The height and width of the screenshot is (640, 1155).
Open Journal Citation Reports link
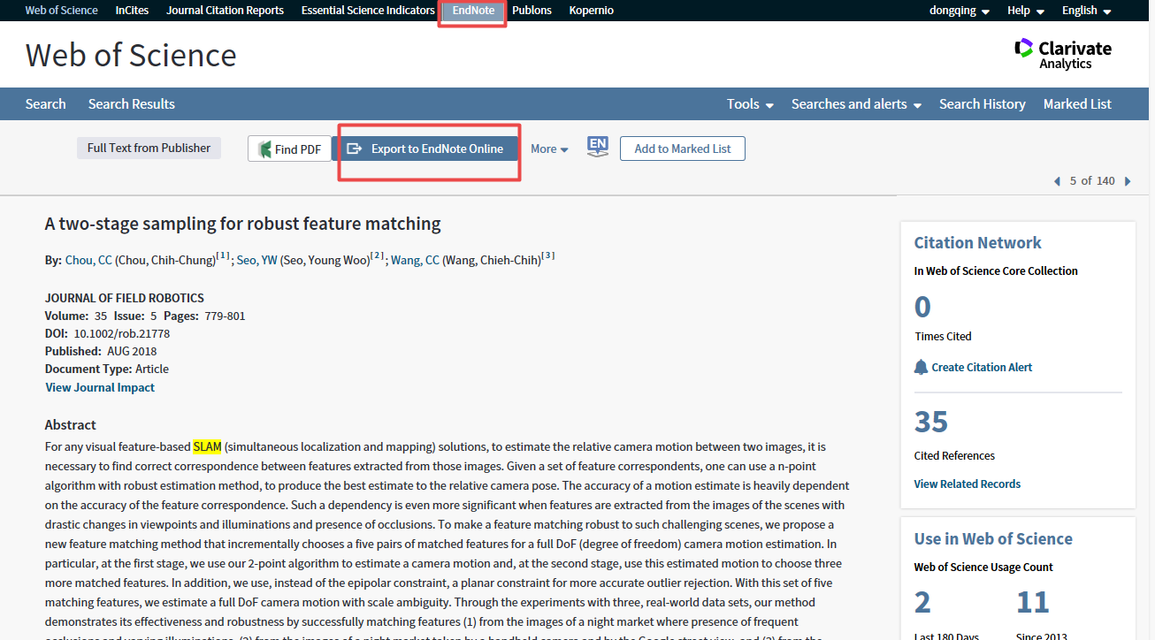[225, 11]
